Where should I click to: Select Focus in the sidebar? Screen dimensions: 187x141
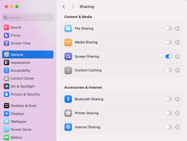pyautogui.click(x=16, y=35)
